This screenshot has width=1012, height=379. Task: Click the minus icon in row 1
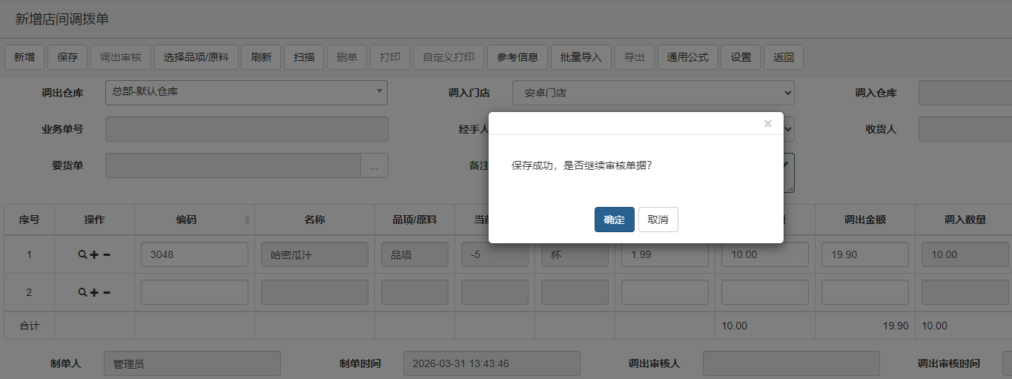click(107, 254)
